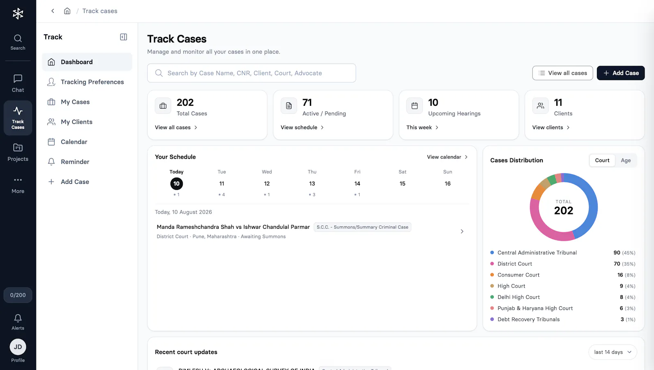Open Tracking Preferences menu item
Viewport: 654px width, 370px height.
pyautogui.click(x=87, y=82)
